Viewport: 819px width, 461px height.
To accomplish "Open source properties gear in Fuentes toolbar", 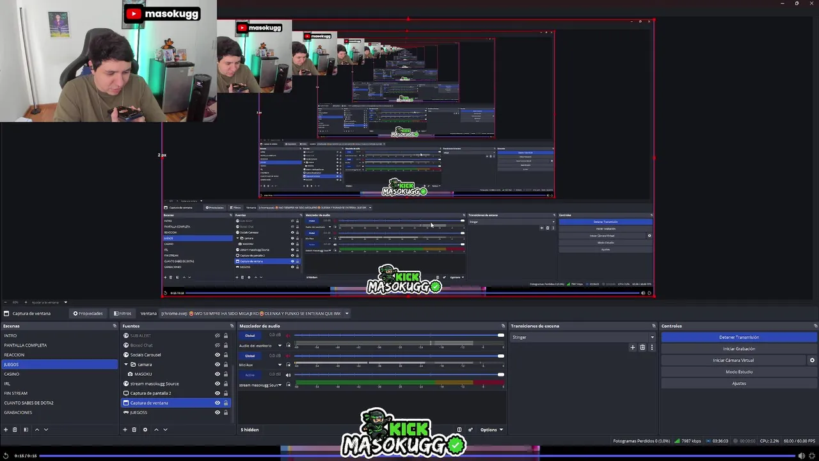I will click(x=145, y=430).
